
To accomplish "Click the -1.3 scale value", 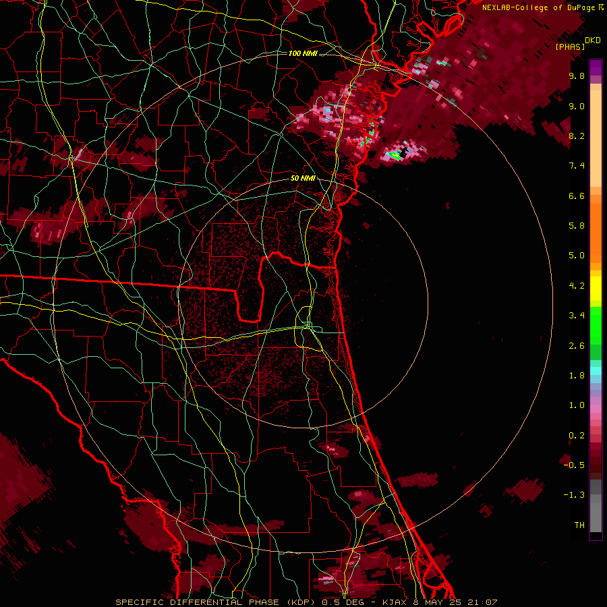I will (574, 495).
